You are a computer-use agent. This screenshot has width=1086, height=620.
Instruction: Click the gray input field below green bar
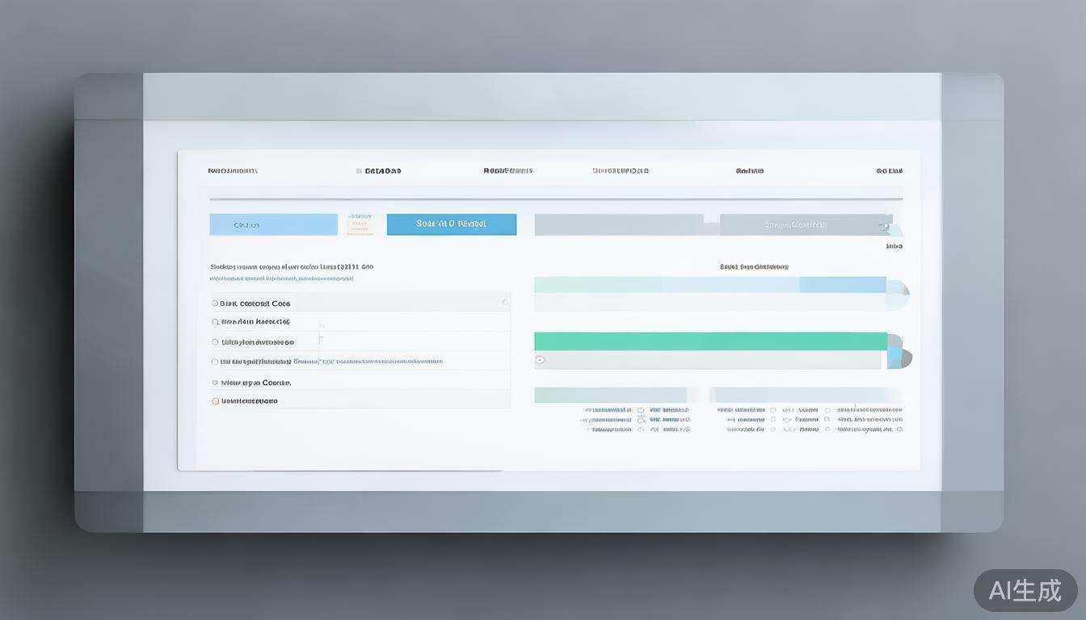click(711, 360)
